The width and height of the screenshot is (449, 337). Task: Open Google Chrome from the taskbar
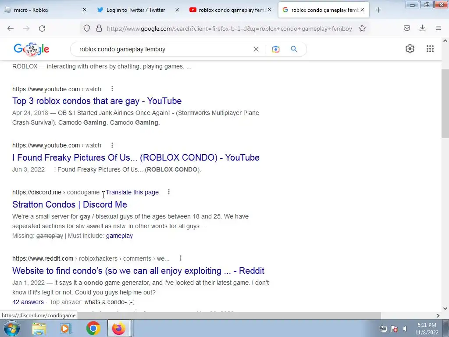(x=93, y=328)
